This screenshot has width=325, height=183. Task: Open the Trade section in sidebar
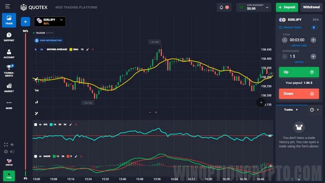(x=9, y=20)
